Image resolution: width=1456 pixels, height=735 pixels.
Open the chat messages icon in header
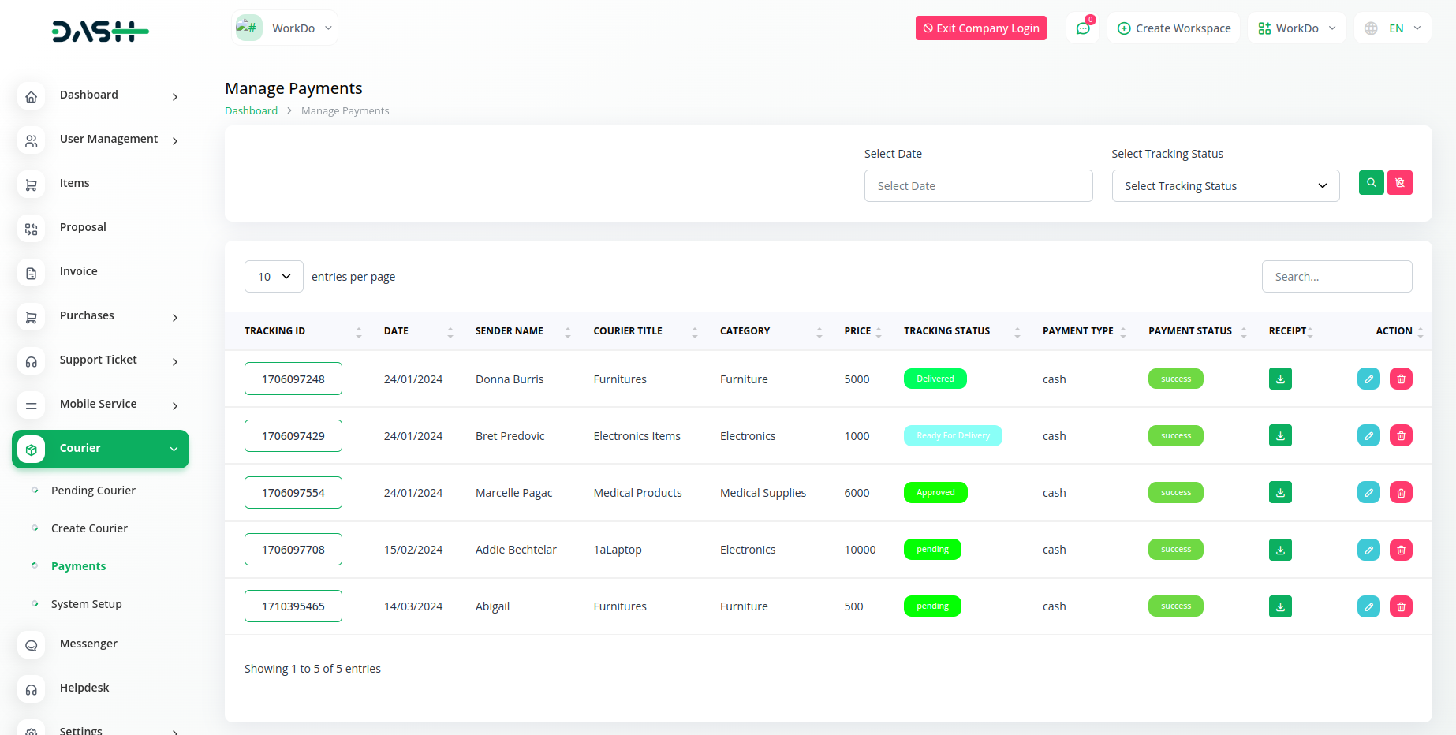1083,28
